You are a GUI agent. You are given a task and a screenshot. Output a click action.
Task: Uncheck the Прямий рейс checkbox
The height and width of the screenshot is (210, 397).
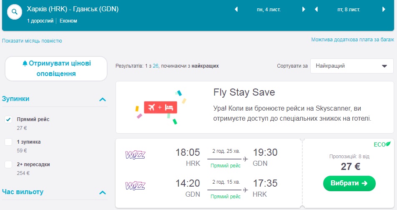(8, 119)
